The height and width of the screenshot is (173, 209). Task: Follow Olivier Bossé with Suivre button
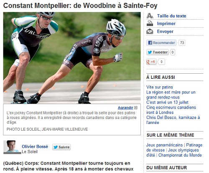61,147
